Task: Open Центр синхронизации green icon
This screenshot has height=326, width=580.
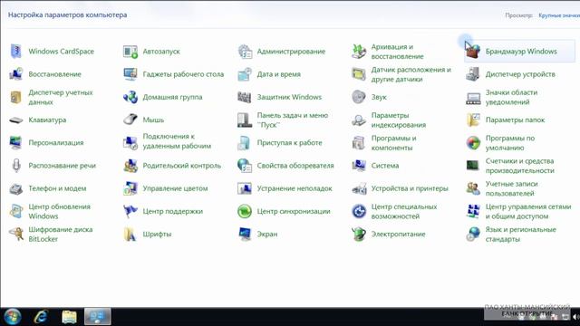Action: coord(245,211)
